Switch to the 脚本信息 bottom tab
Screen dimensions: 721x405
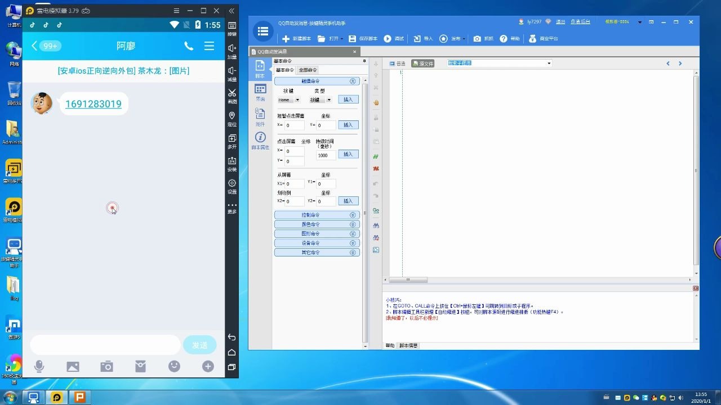point(408,345)
